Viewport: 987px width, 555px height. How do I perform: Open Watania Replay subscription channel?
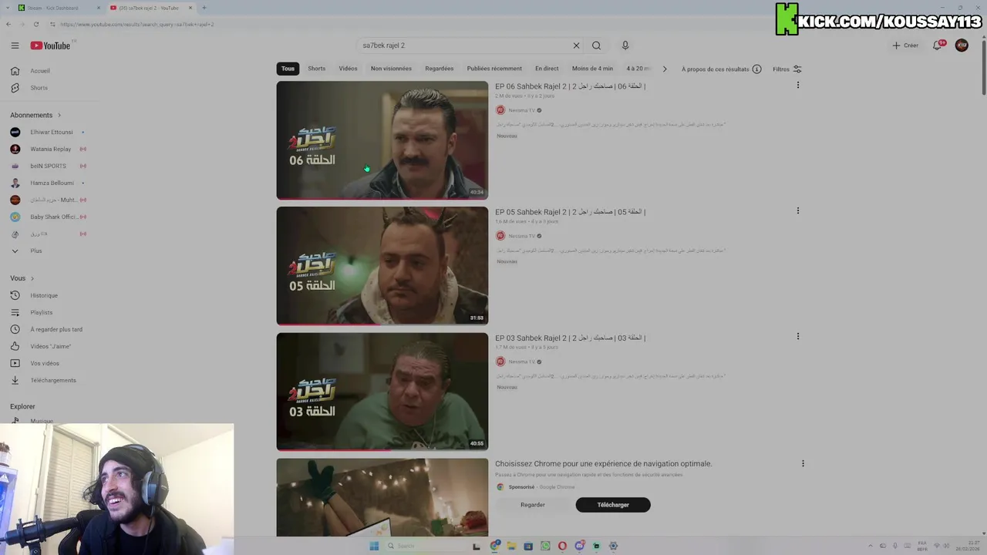pyautogui.click(x=50, y=149)
